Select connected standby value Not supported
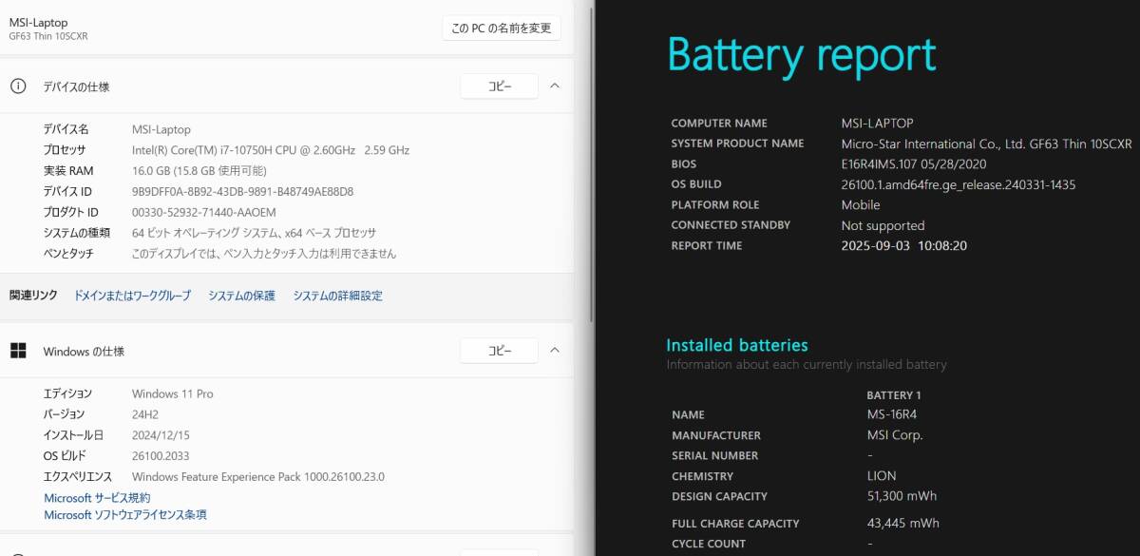The height and width of the screenshot is (556, 1140). pyautogui.click(x=883, y=226)
